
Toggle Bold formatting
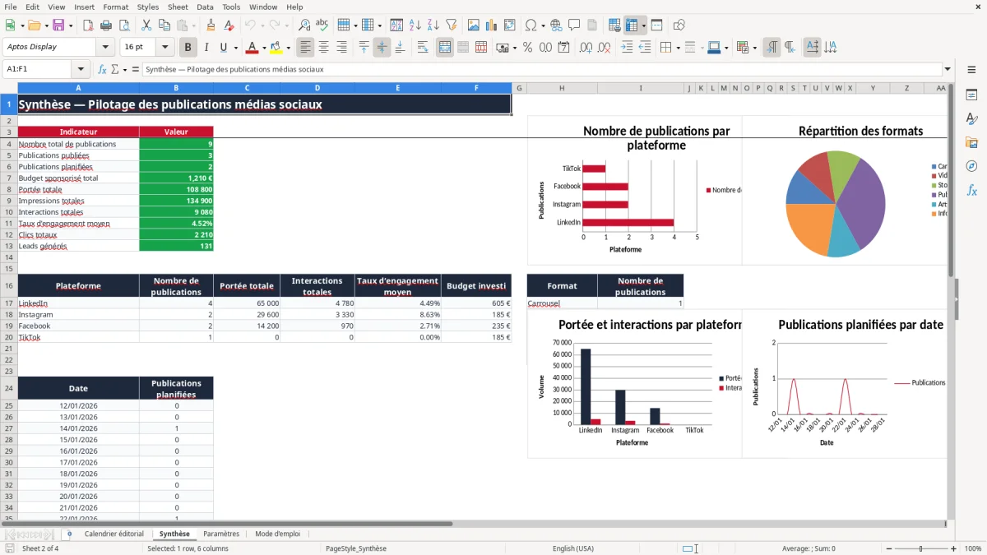pyautogui.click(x=188, y=48)
